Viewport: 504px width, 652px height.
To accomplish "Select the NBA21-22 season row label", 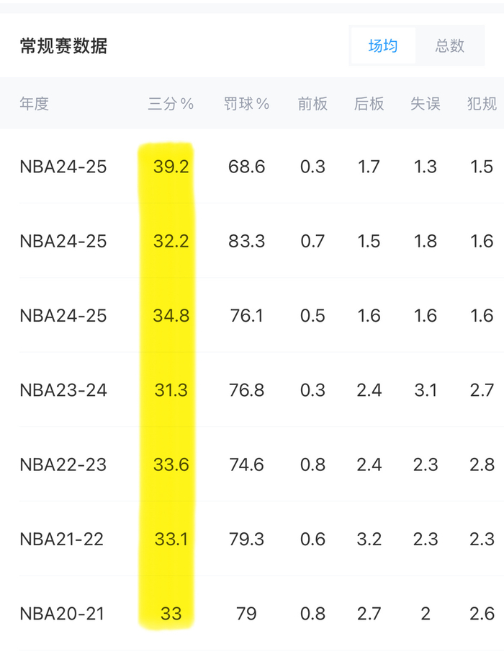I will click(x=62, y=539).
